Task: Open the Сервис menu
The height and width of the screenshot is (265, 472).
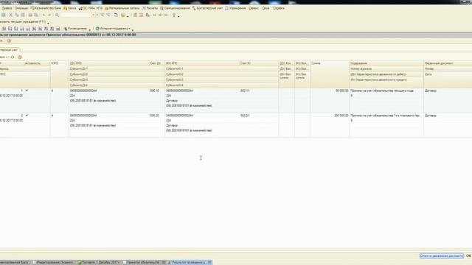Action: point(254,8)
